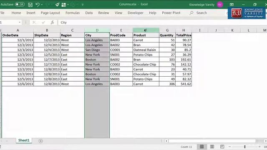Image resolution: width=267 pixels, height=150 pixels.
Task: Select column E header
Action: 121,30
